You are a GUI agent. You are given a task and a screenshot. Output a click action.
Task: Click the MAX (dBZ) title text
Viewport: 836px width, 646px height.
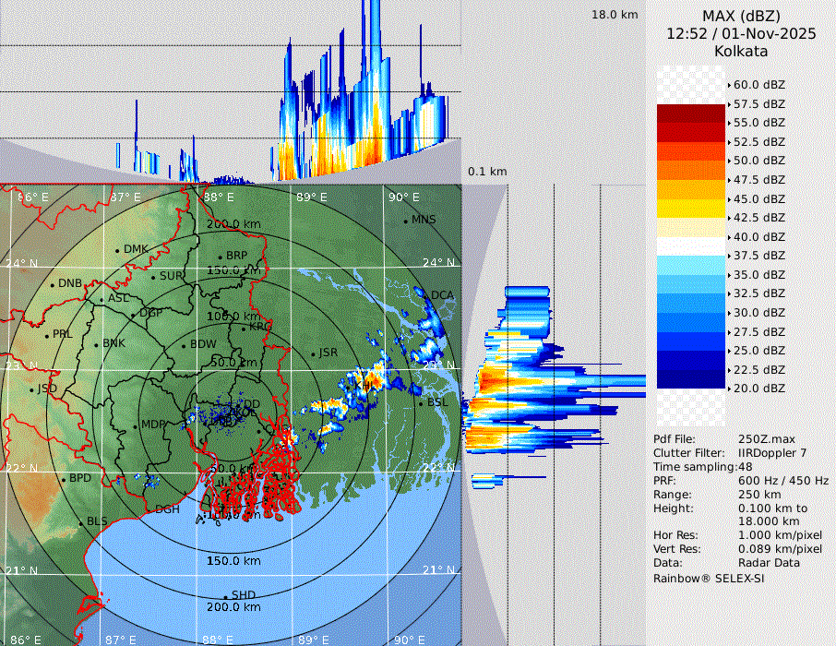pyautogui.click(x=741, y=16)
